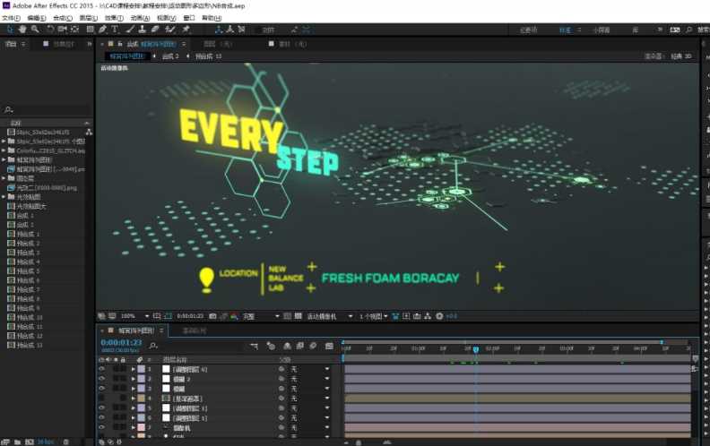710x446 pixels.
Task: Click the 16 bpc color depth button
Action: [46, 442]
